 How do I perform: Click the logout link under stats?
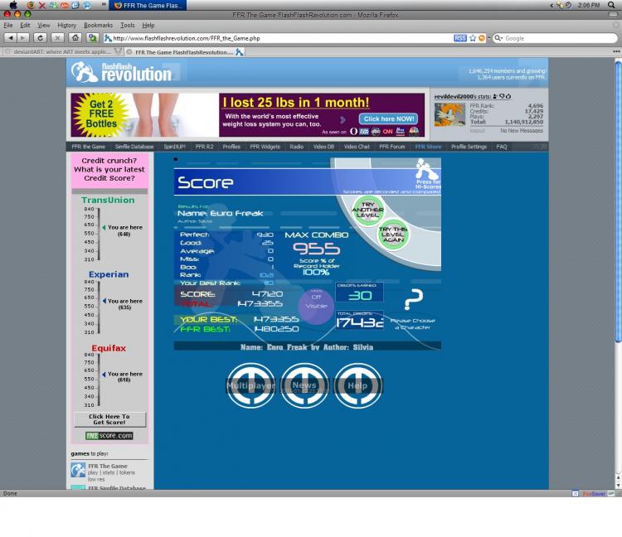pyautogui.click(x=477, y=130)
